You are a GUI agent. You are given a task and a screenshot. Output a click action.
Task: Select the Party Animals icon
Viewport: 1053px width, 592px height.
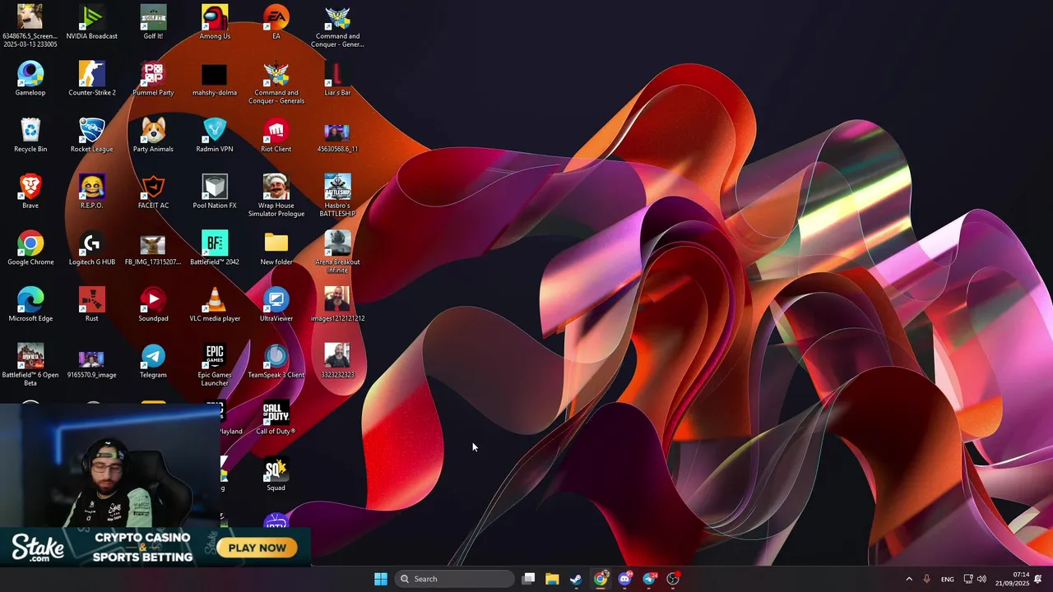pos(153,136)
